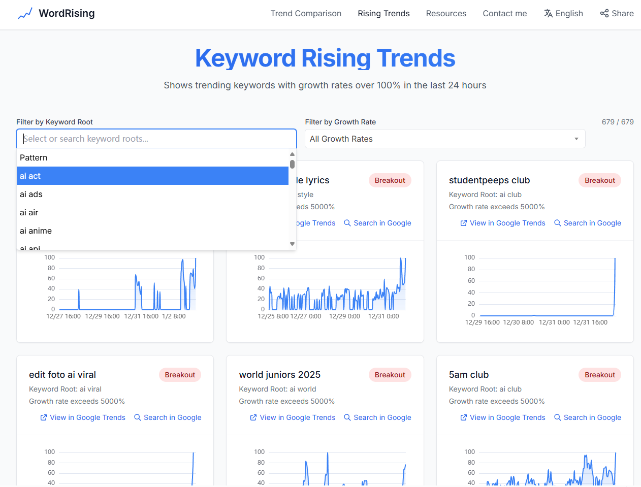The image size is (641, 487).
Task: Click the external-link icon in 5am club card
Action: point(464,417)
